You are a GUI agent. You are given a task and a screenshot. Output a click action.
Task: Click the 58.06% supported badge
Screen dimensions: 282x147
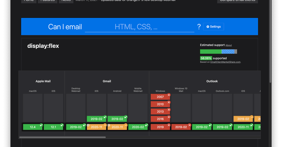pos(206,58)
